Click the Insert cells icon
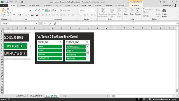The height and width of the screenshot is (101, 179). tap(126, 11)
